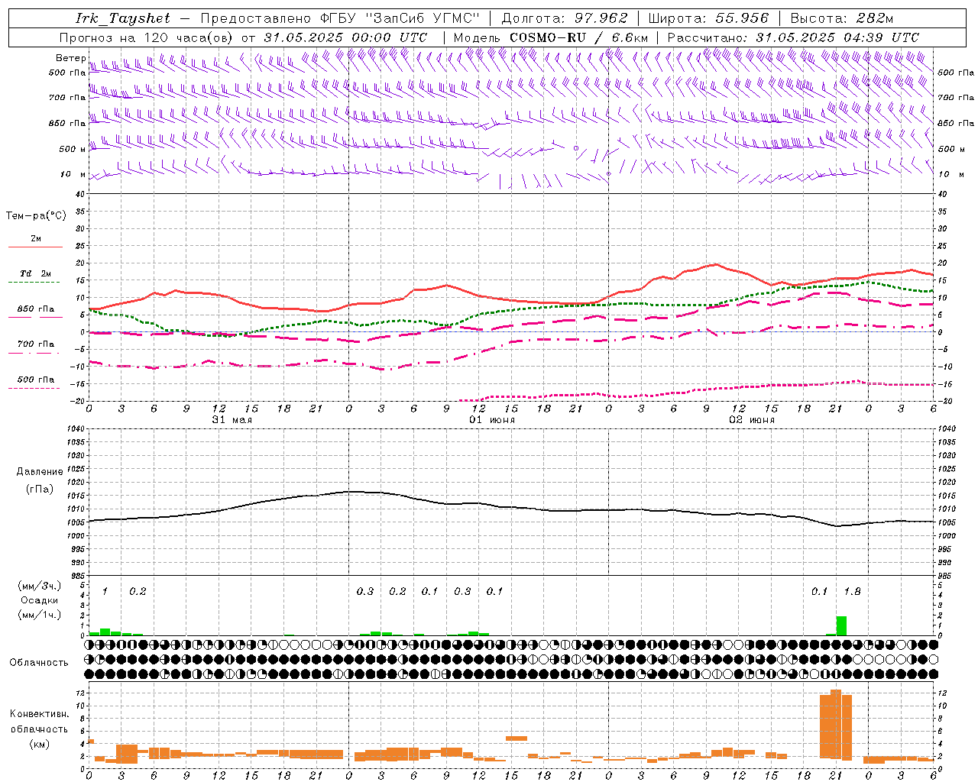Select the Тем-ра(°C) temperature panel label
The width and height of the screenshot is (978, 782).
tap(36, 216)
